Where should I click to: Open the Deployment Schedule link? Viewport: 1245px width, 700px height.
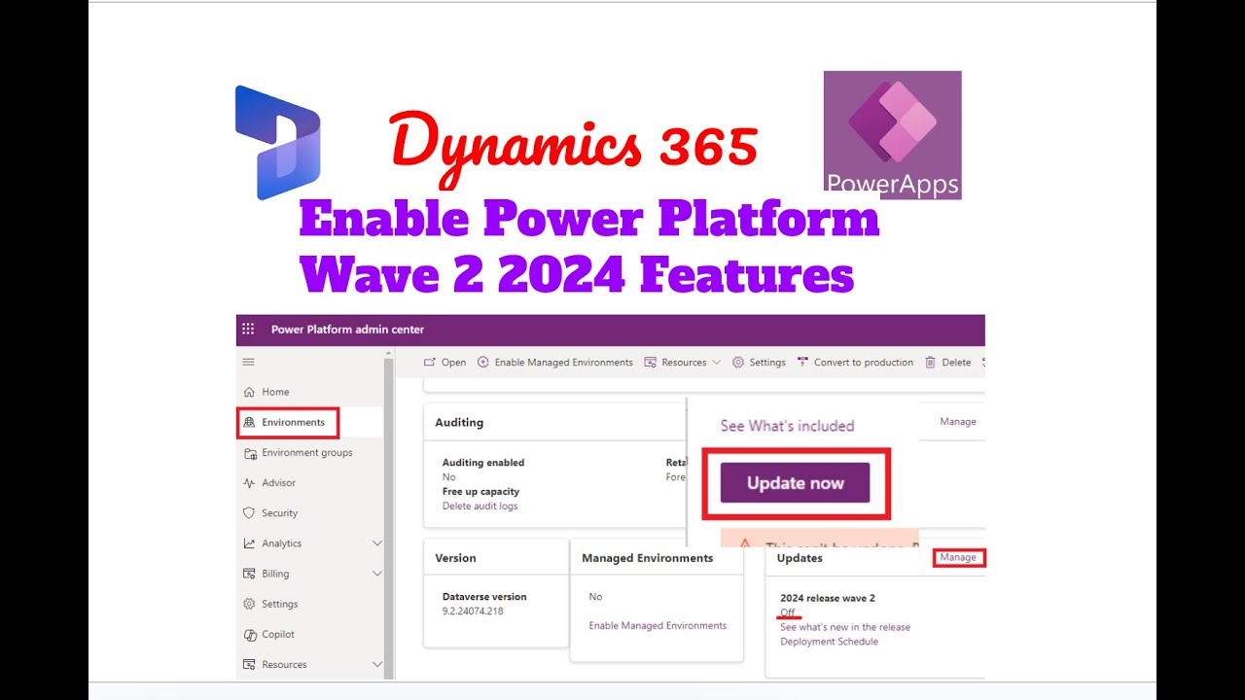(x=829, y=642)
